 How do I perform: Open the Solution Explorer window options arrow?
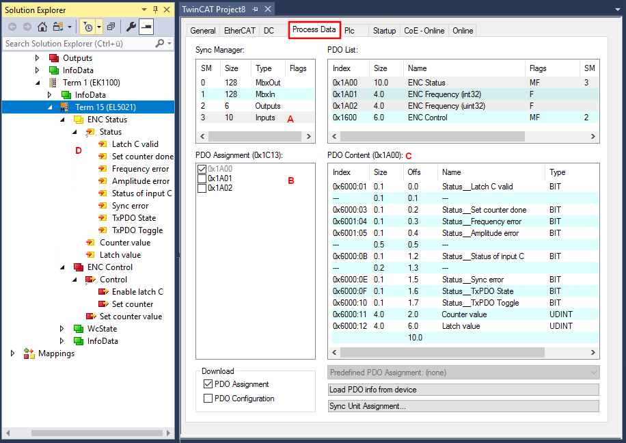coord(144,10)
